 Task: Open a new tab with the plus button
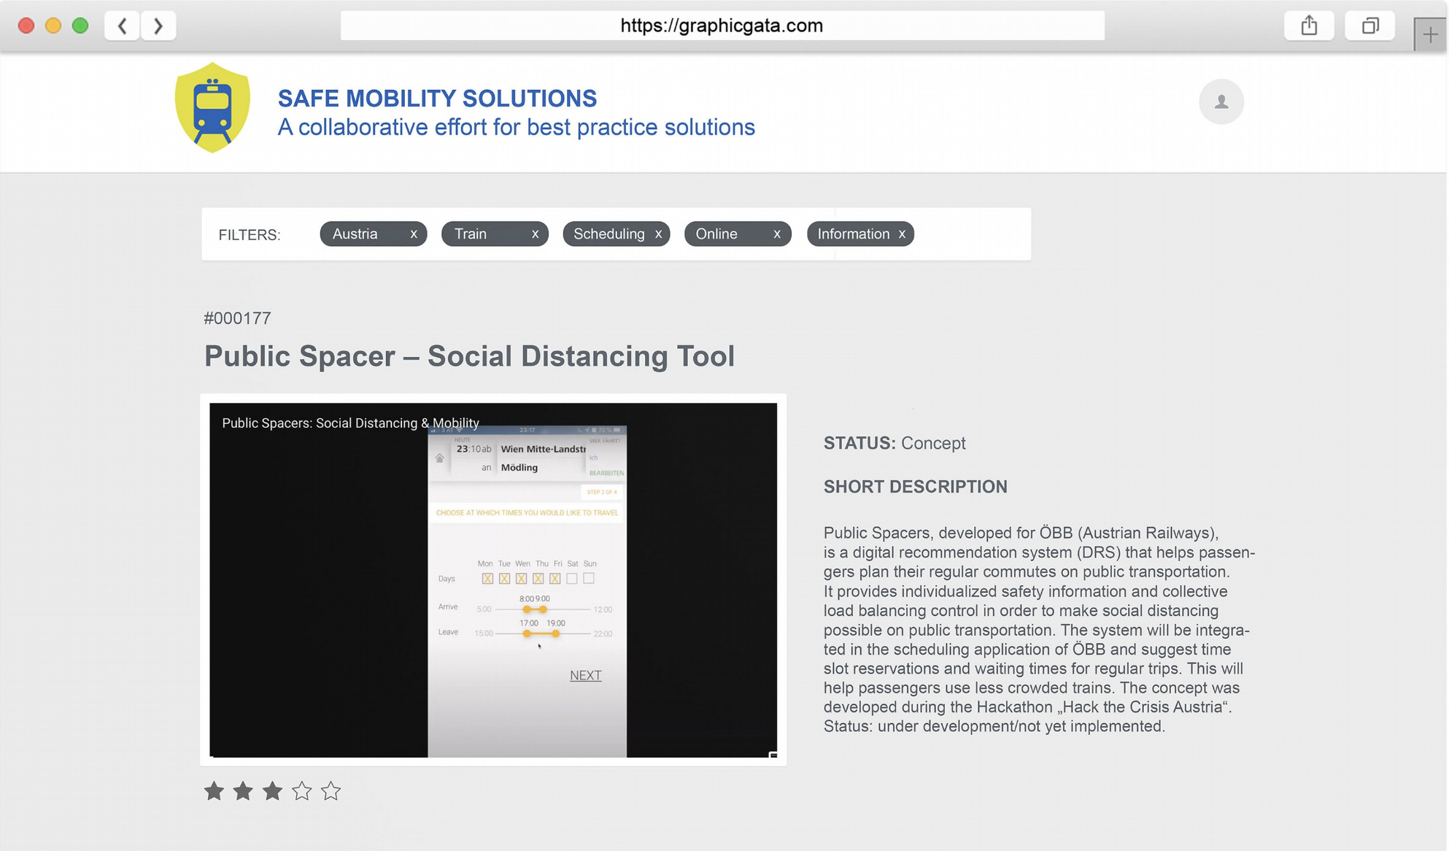click(x=1430, y=34)
